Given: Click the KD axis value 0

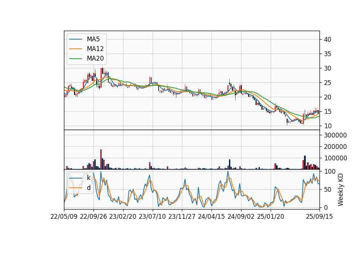Looking at the screenshot, I should [326, 207].
